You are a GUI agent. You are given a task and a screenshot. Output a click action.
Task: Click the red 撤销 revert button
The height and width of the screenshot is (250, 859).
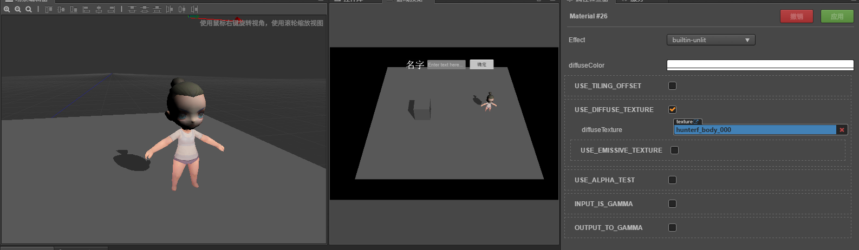[797, 16]
